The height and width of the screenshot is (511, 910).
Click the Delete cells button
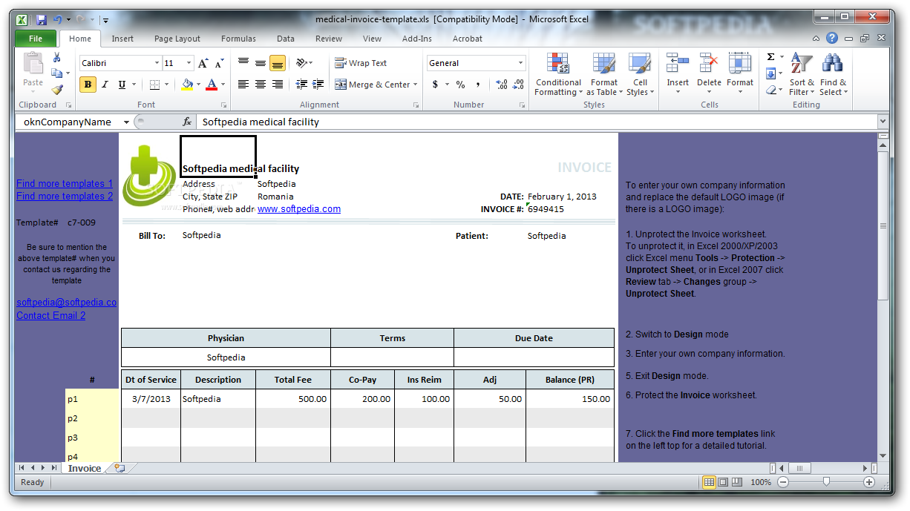click(x=709, y=74)
